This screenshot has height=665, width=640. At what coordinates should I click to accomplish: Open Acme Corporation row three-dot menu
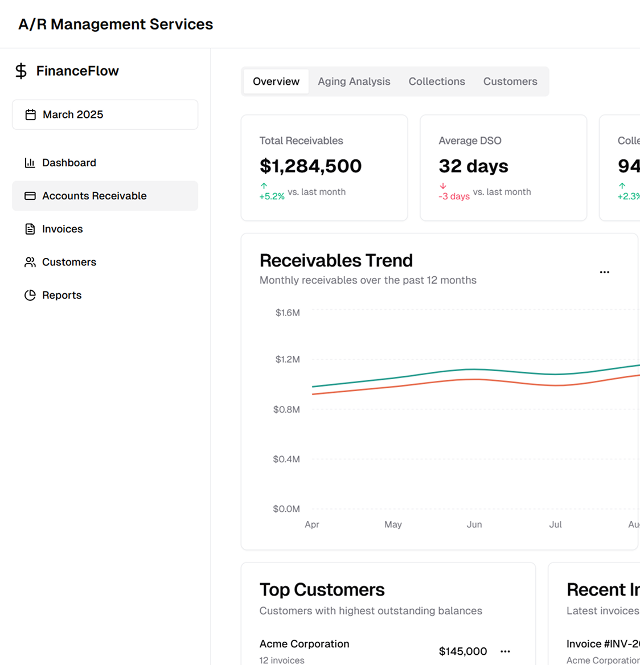[505, 651]
